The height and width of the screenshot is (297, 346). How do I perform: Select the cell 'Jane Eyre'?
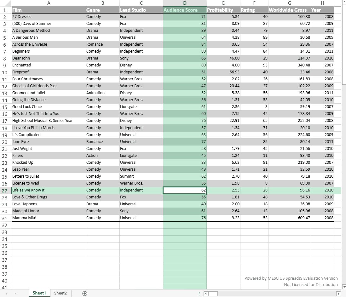pos(49,141)
